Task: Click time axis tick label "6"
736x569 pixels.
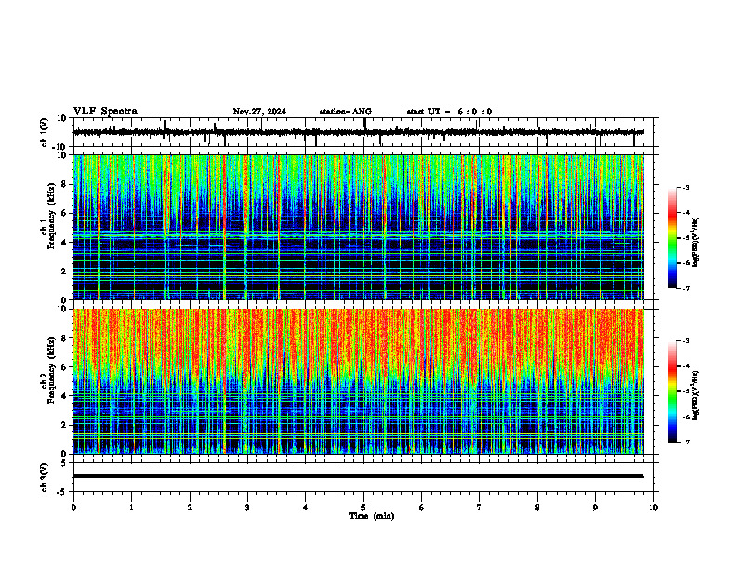Action: tap(421, 508)
